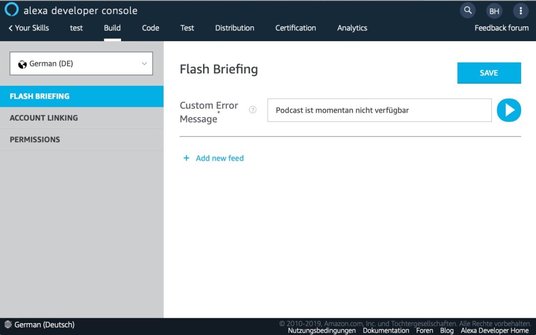Click the globe icon in footer
Screen dimensions: 536x335
[8, 325]
